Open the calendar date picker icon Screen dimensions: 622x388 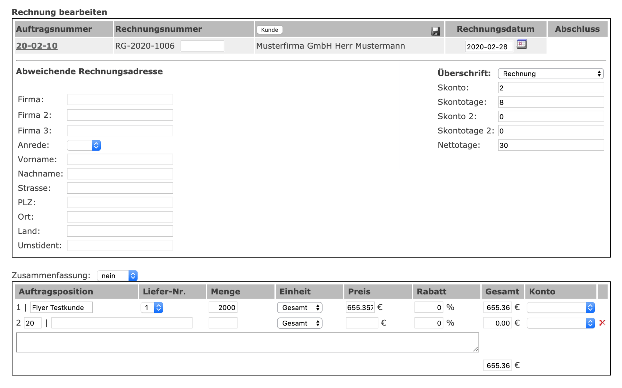(x=521, y=44)
